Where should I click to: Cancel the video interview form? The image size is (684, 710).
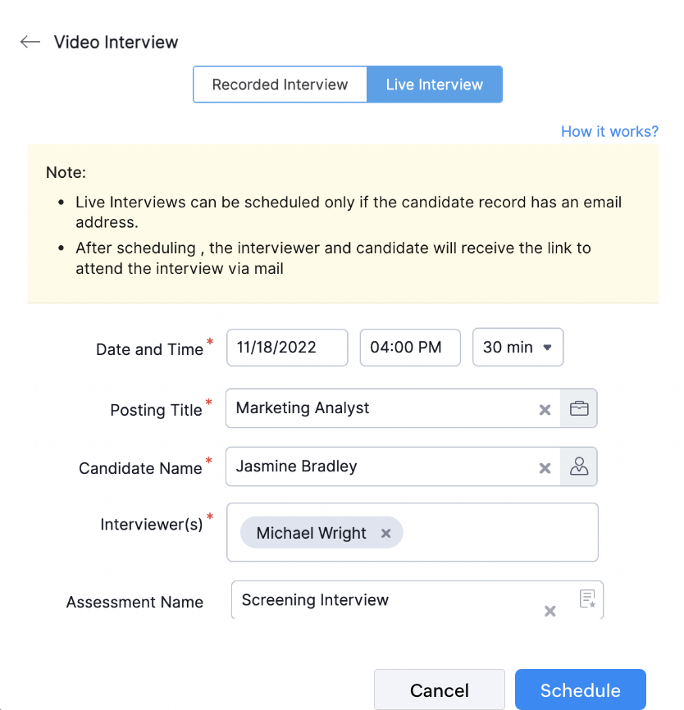(x=440, y=690)
